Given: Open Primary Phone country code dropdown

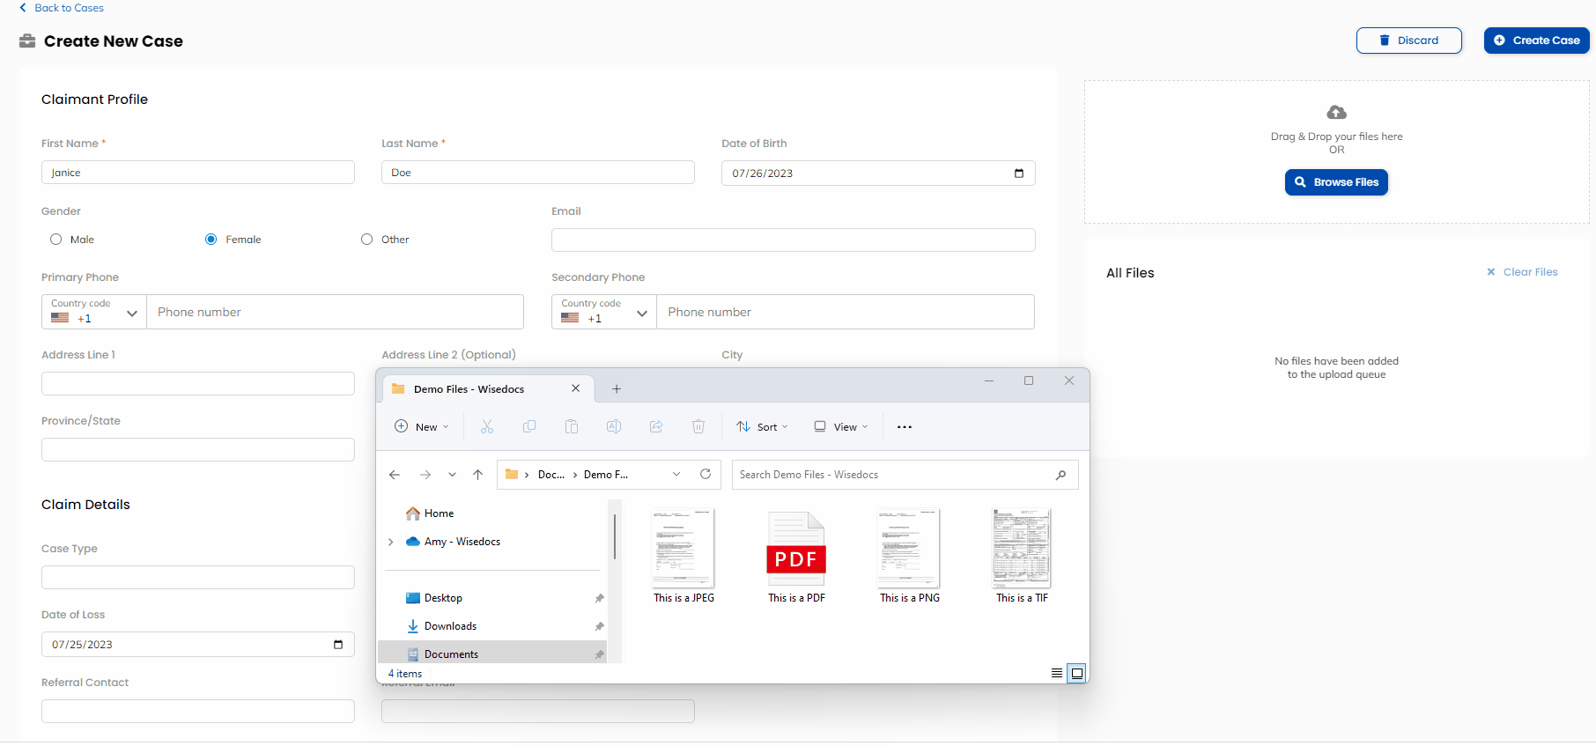Looking at the screenshot, I should [94, 312].
